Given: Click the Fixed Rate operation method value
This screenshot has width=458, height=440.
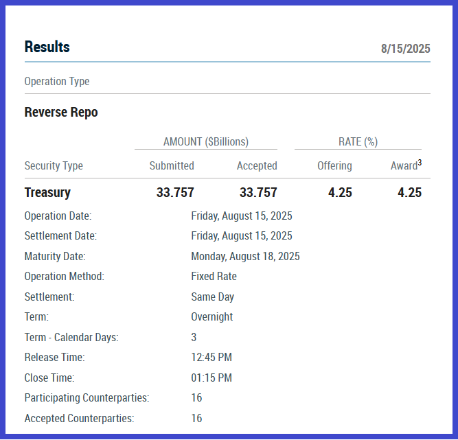Looking at the screenshot, I should click(x=214, y=277).
